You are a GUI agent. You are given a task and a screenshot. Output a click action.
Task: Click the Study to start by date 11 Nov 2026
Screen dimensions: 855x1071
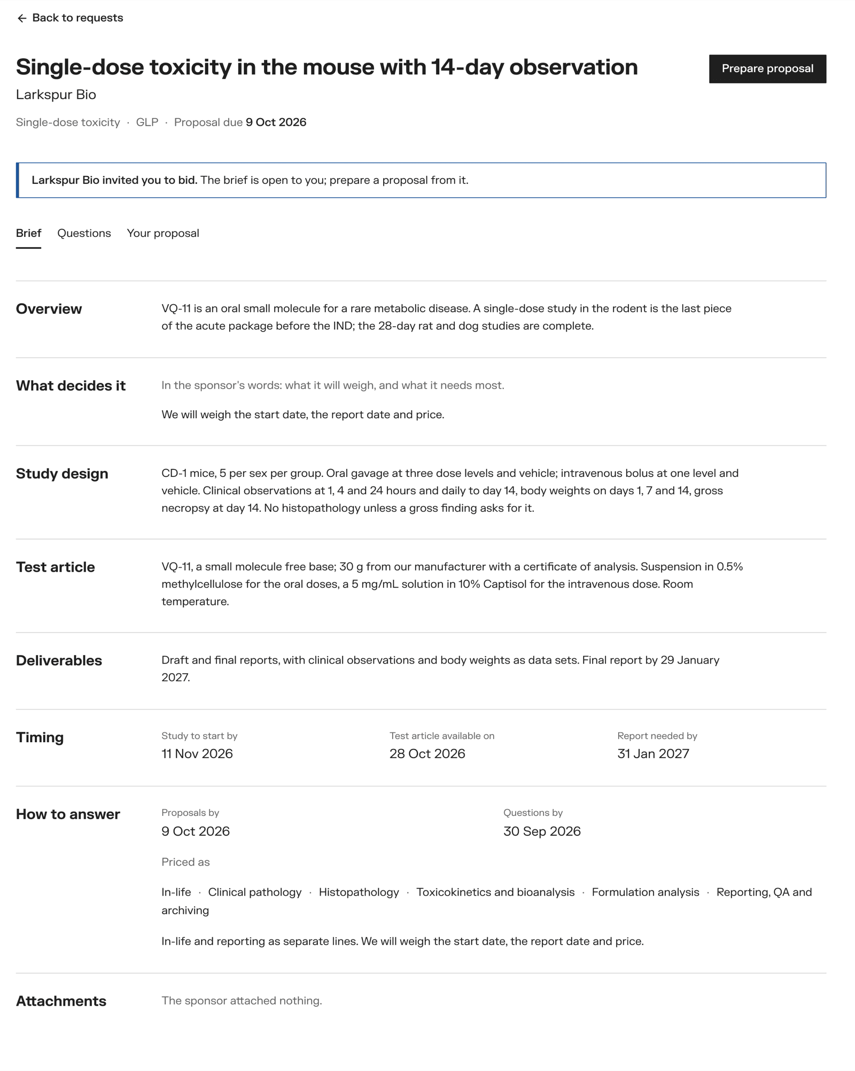[x=197, y=753]
